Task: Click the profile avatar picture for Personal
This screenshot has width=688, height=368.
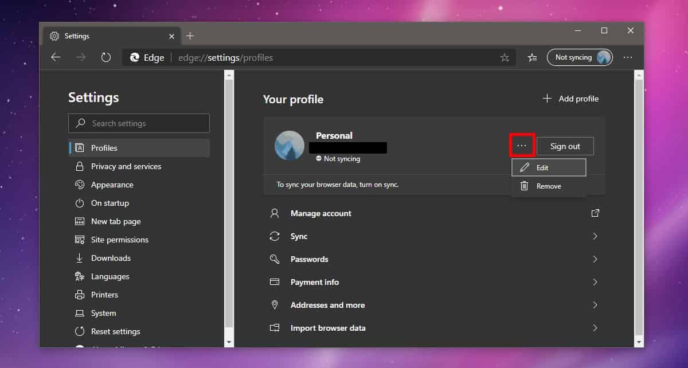Action: [x=290, y=145]
